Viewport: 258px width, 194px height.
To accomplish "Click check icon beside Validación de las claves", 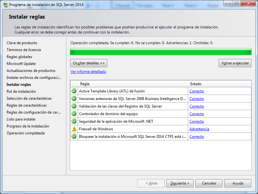I will pyautogui.click(x=74, y=106).
